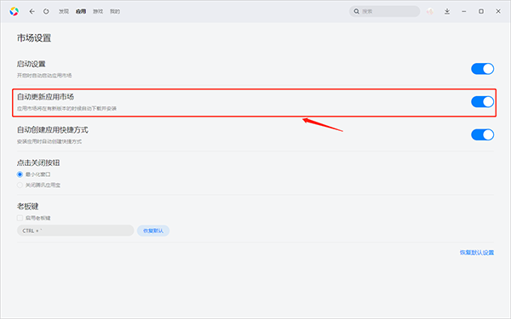
Task: Open the downloads icon in title bar
Action: click(447, 11)
